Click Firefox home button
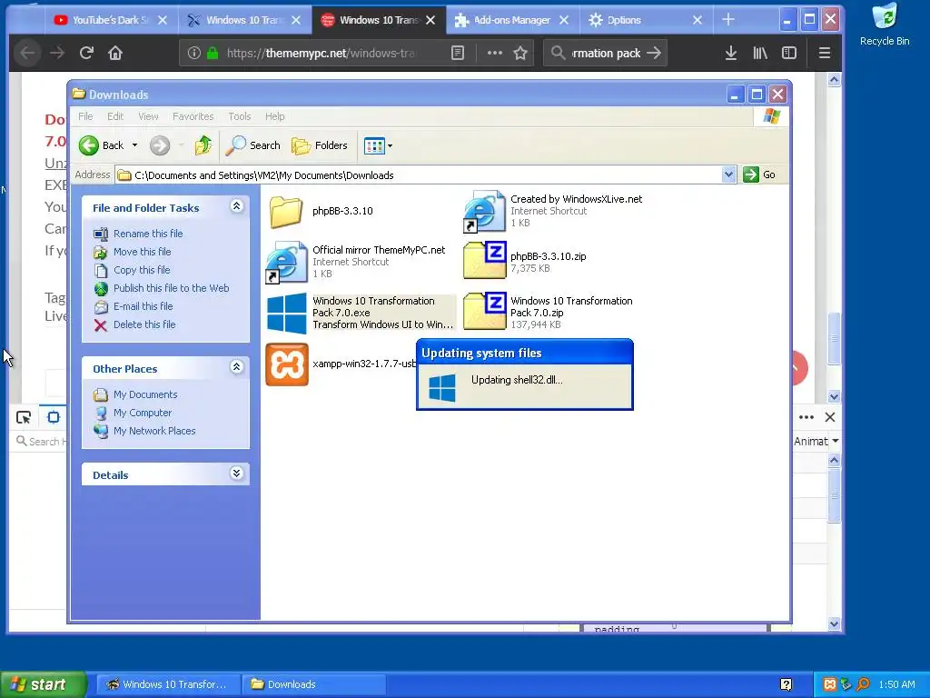Screen dimensions: 930x698 (x=115, y=53)
